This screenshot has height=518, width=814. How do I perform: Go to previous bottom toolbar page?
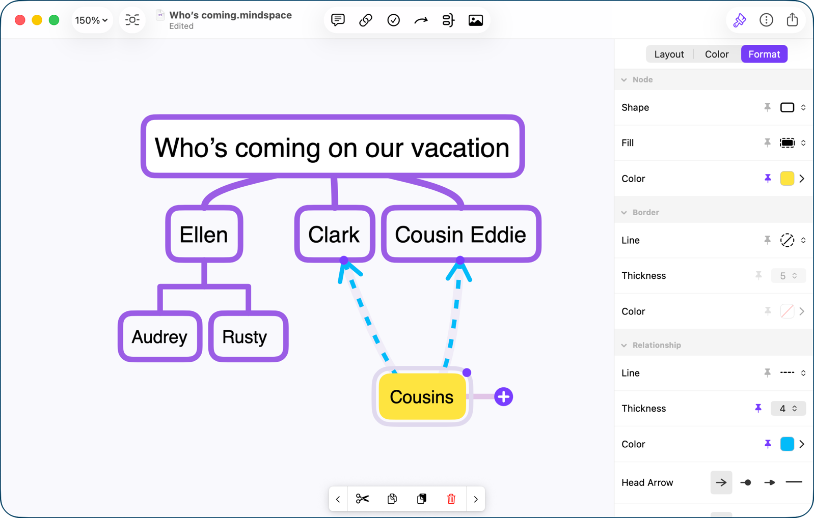pyautogui.click(x=338, y=500)
